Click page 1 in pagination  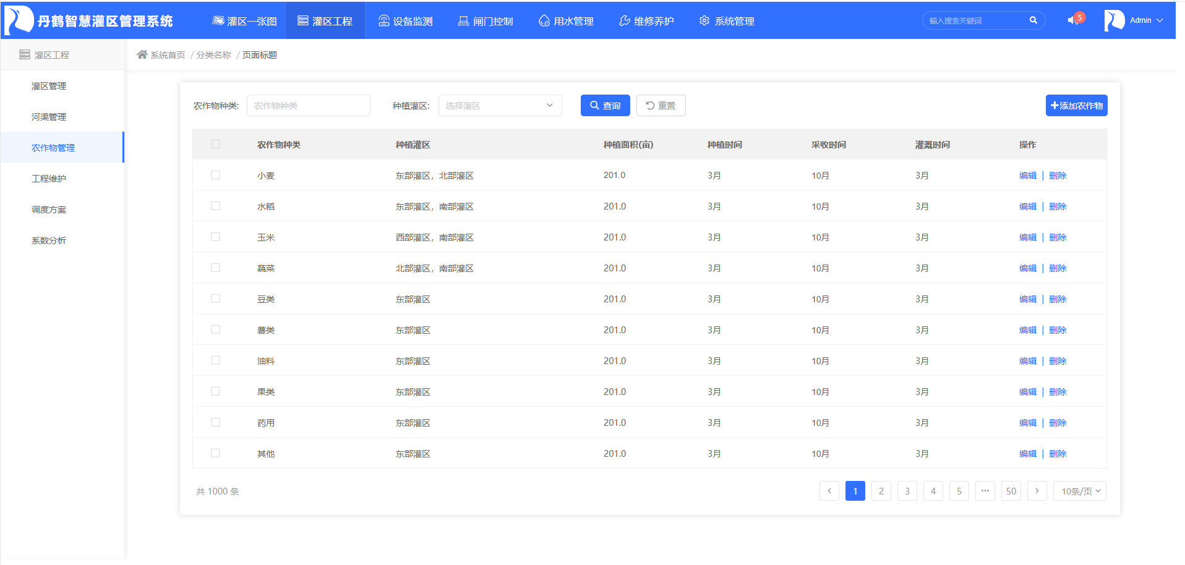tap(855, 491)
